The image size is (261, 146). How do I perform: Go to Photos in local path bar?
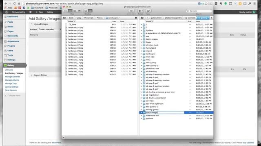[x=100, y=18]
